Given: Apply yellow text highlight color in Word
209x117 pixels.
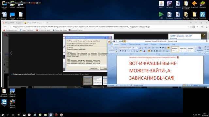Looking at the screenshot, I should (141, 51).
